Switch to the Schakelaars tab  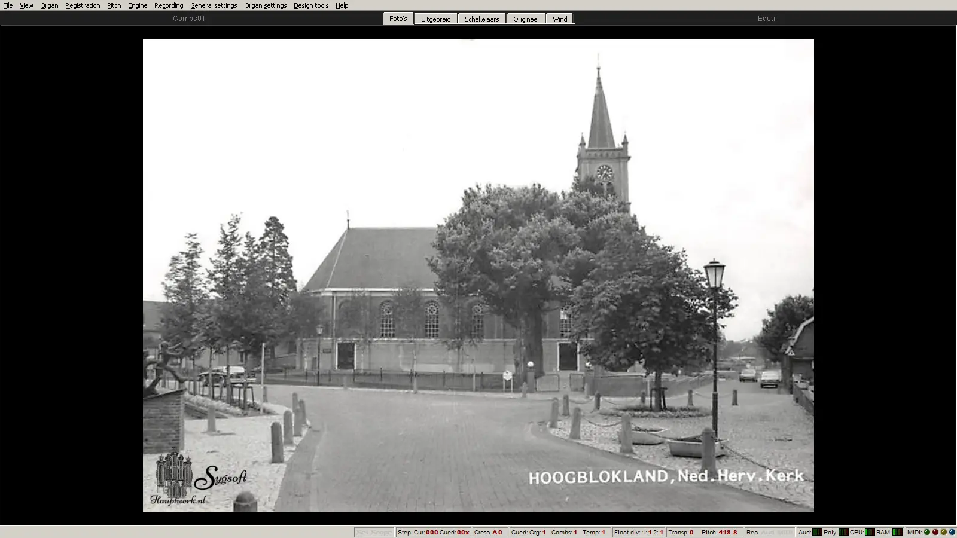point(481,19)
